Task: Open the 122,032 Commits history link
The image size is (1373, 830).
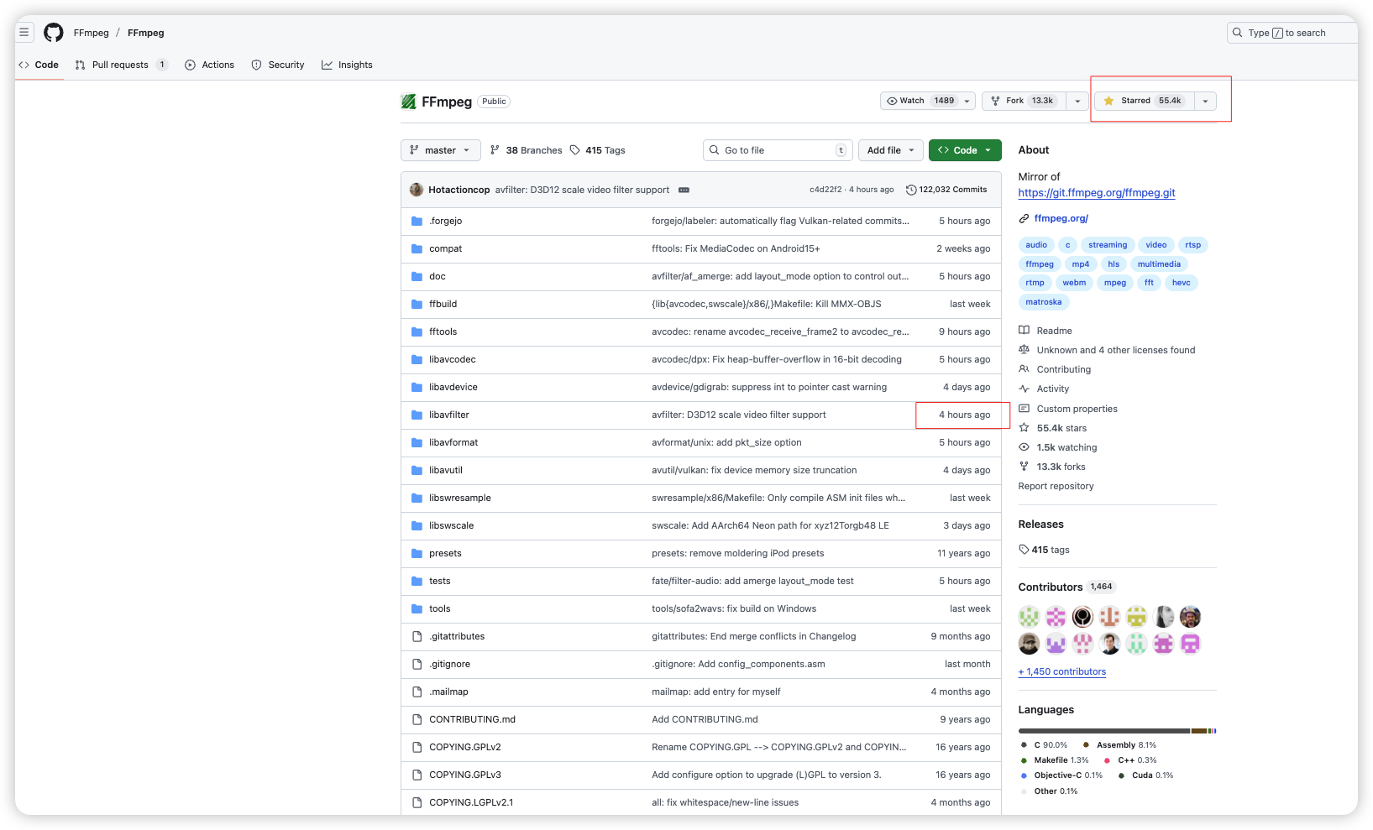Action: (x=946, y=190)
